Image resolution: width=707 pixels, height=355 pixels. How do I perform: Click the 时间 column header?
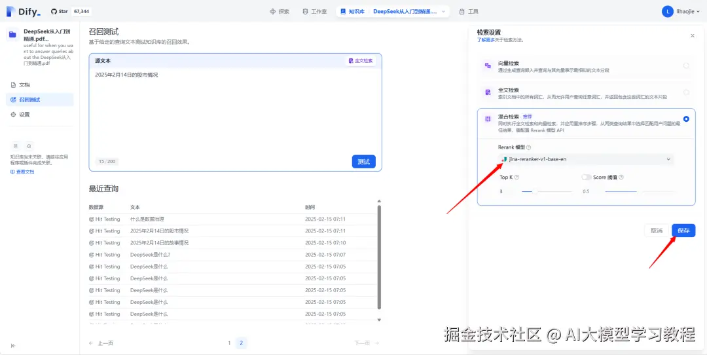click(310, 208)
